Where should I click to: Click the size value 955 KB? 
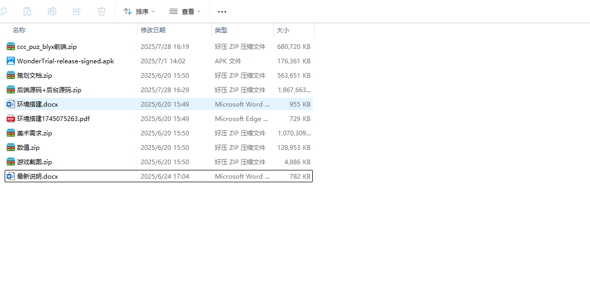tap(300, 104)
